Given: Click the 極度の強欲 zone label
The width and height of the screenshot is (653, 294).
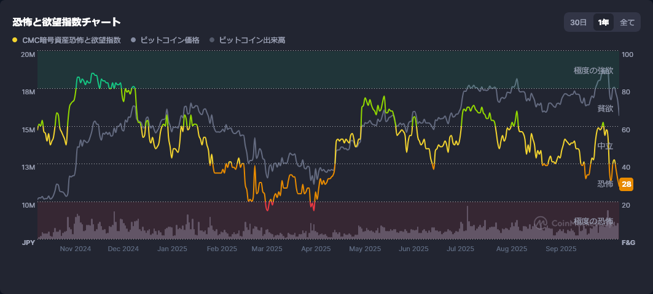Looking at the screenshot, I should [593, 70].
